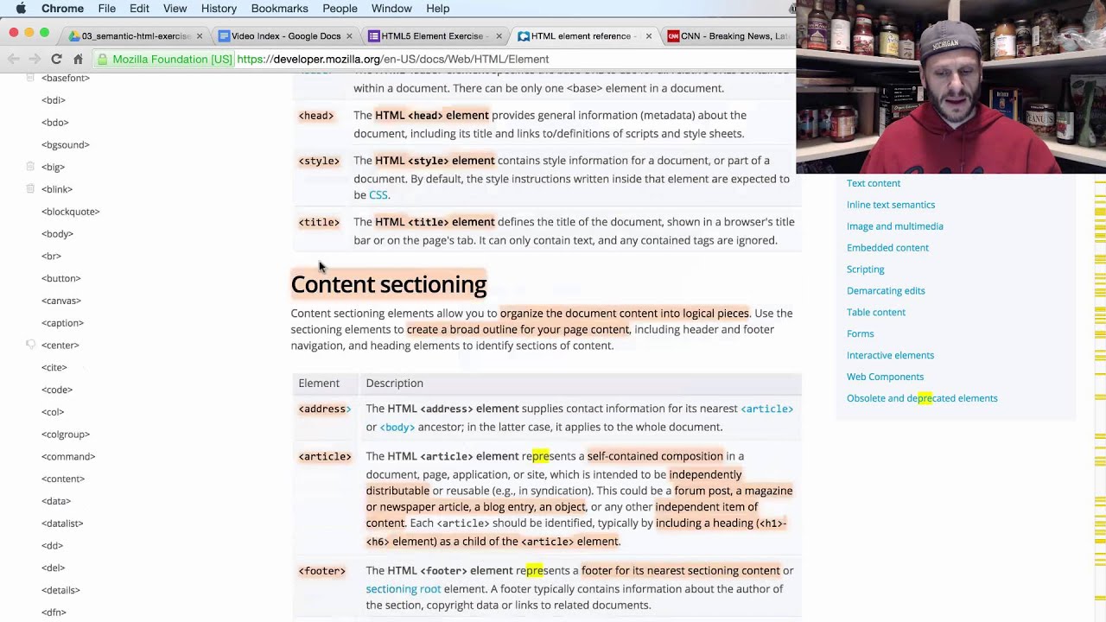Click the thumbs-down icon beside <center>

point(30,345)
